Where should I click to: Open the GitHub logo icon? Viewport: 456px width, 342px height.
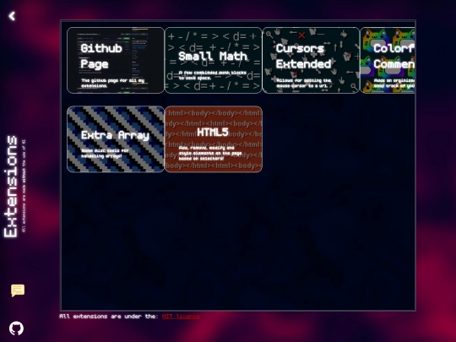(16, 328)
